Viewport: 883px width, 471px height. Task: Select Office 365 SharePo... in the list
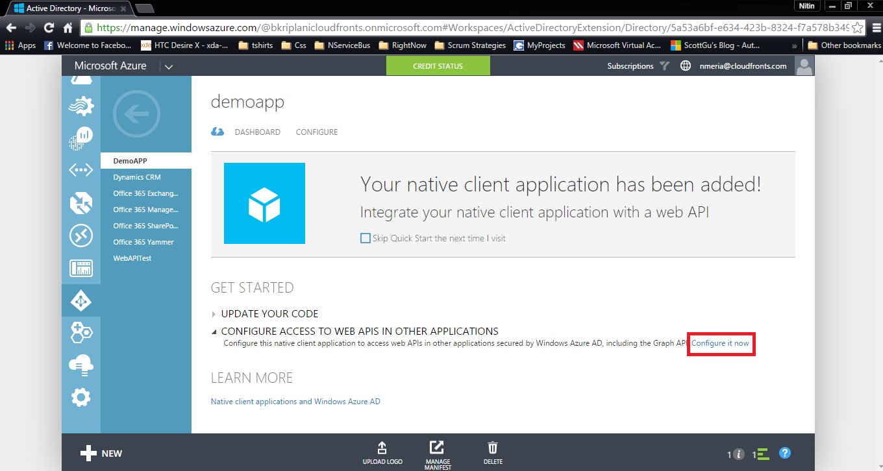coord(146,226)
